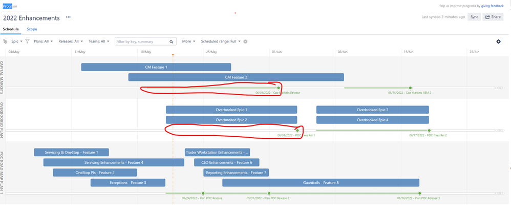Open the Epic hierarchy dropdown
The image size is (511, 213).
17,41
